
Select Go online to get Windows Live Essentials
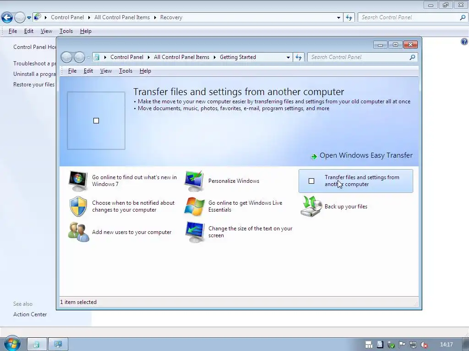coord(245,206)
